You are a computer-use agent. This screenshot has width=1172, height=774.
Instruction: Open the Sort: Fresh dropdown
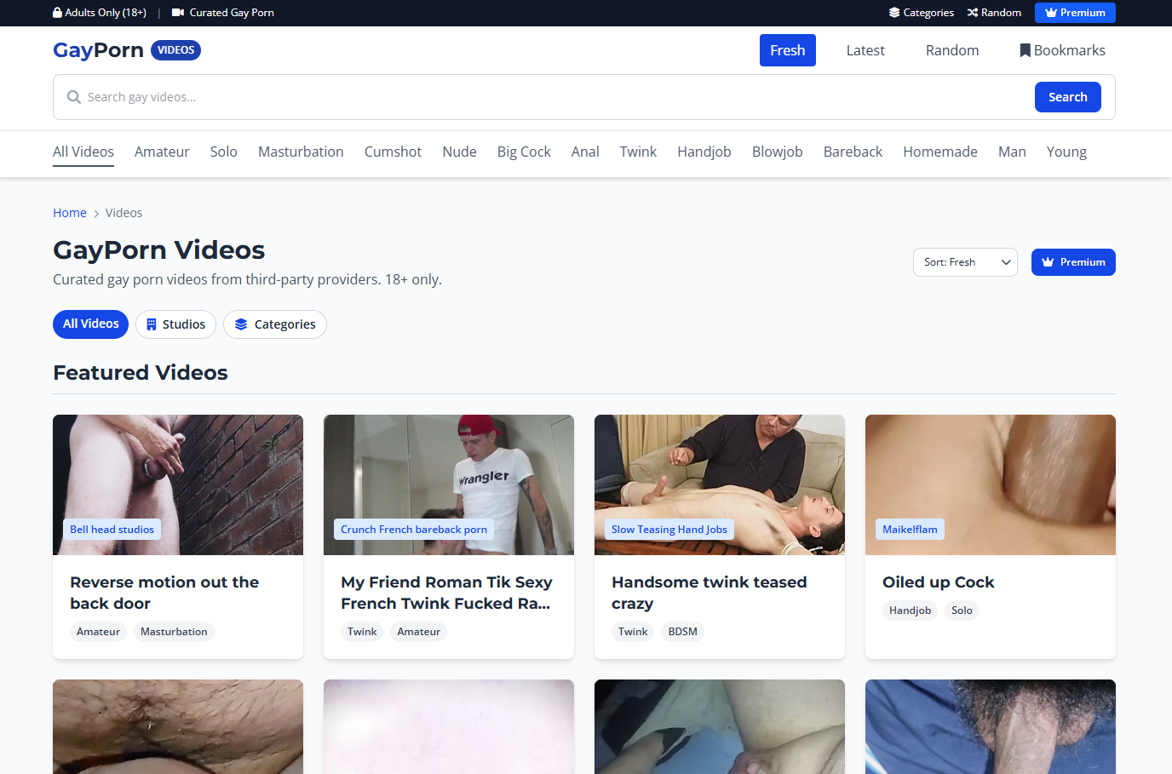[964, 262]
